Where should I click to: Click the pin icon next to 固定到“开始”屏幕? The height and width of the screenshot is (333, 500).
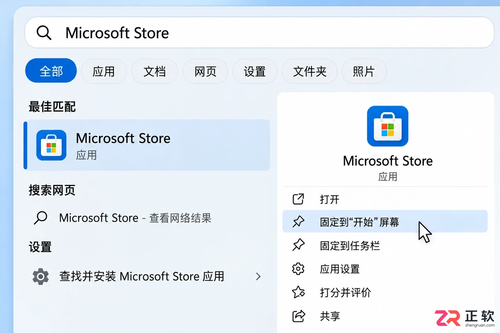pos(298,222)
